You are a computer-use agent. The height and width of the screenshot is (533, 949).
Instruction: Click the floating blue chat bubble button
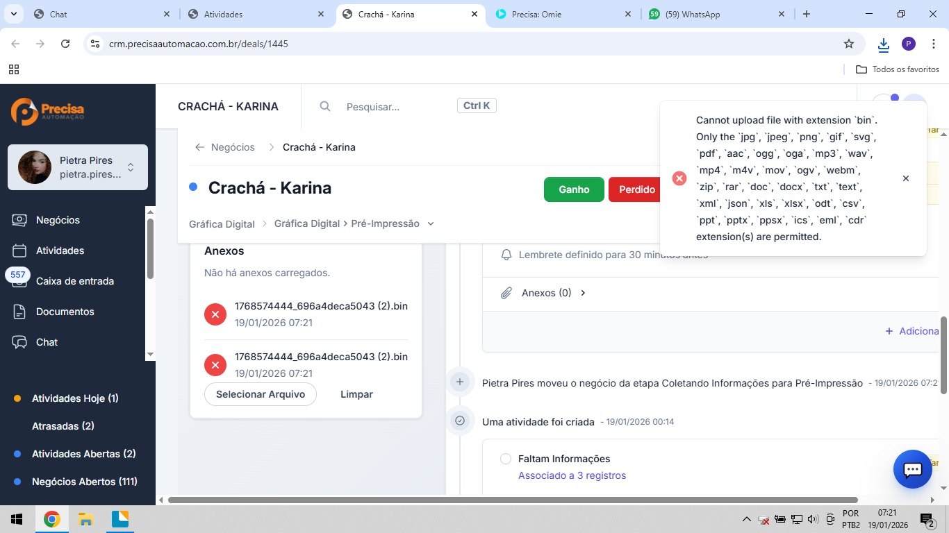912,470
